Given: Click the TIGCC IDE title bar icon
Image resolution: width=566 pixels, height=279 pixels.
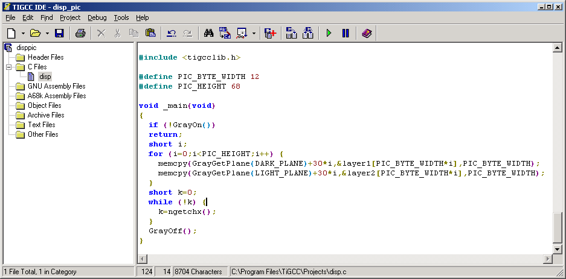Looking at the screenshot, I should click(x=6, y=6).
